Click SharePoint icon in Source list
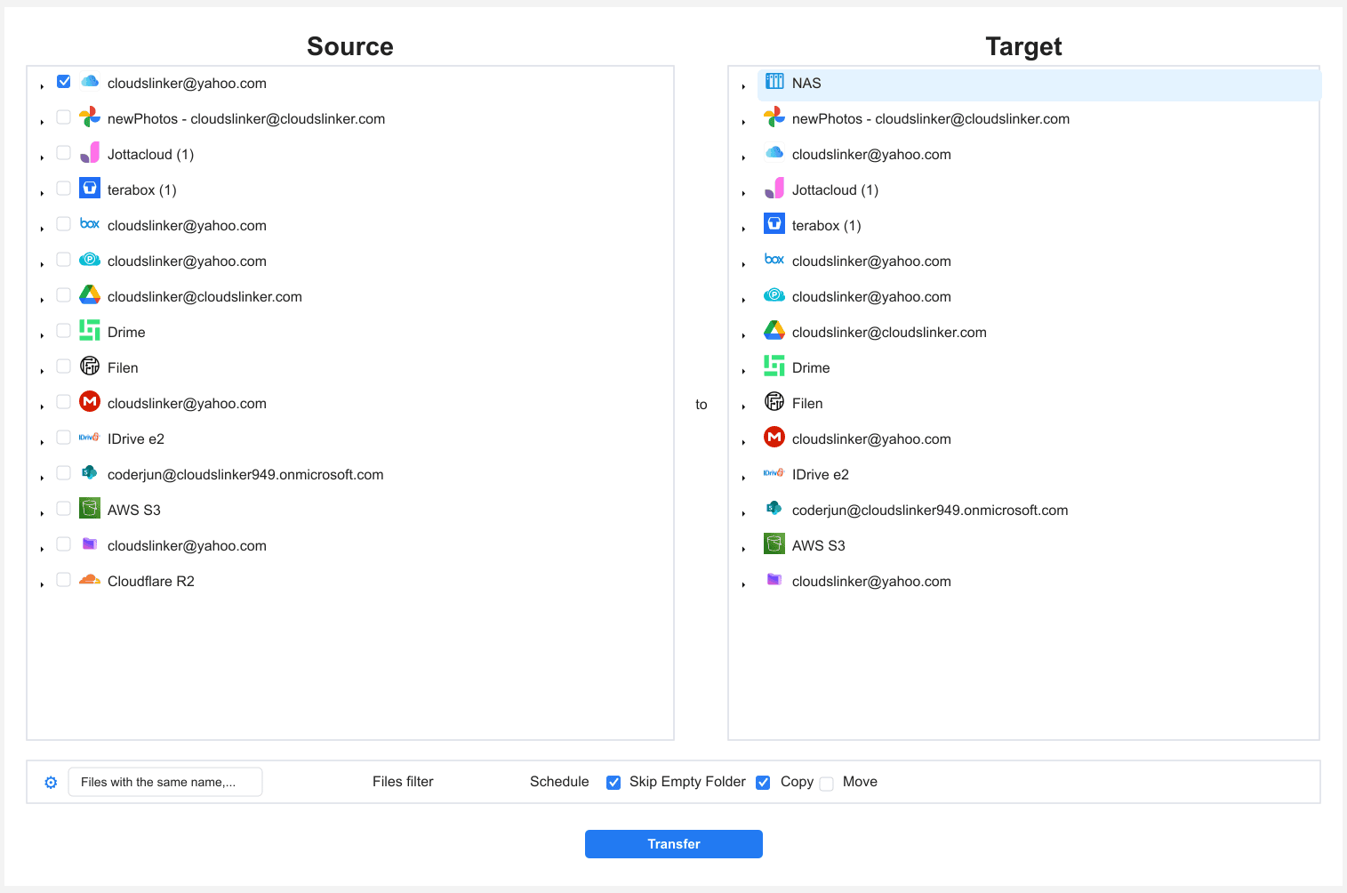The height and width of the screenshot is (893, 1347). [x=90, y=472]
